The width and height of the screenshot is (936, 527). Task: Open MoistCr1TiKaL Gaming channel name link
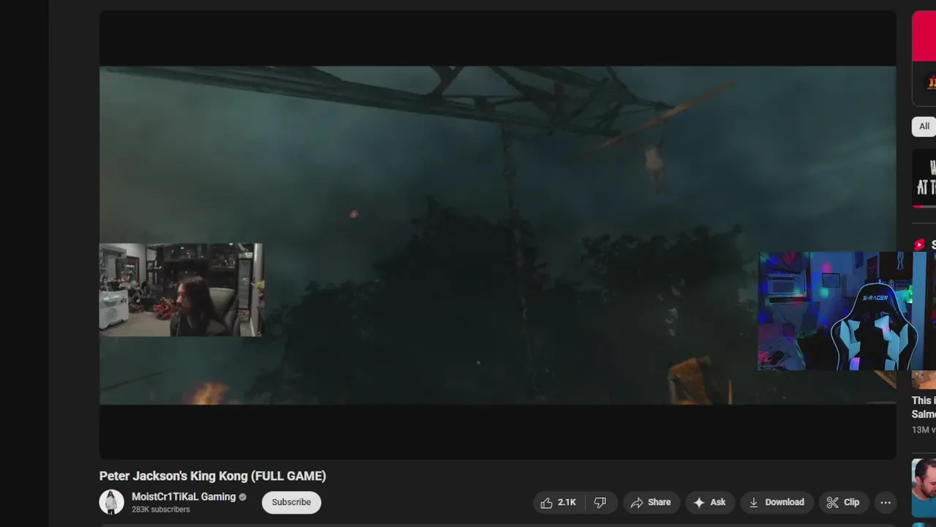[184, 496]
